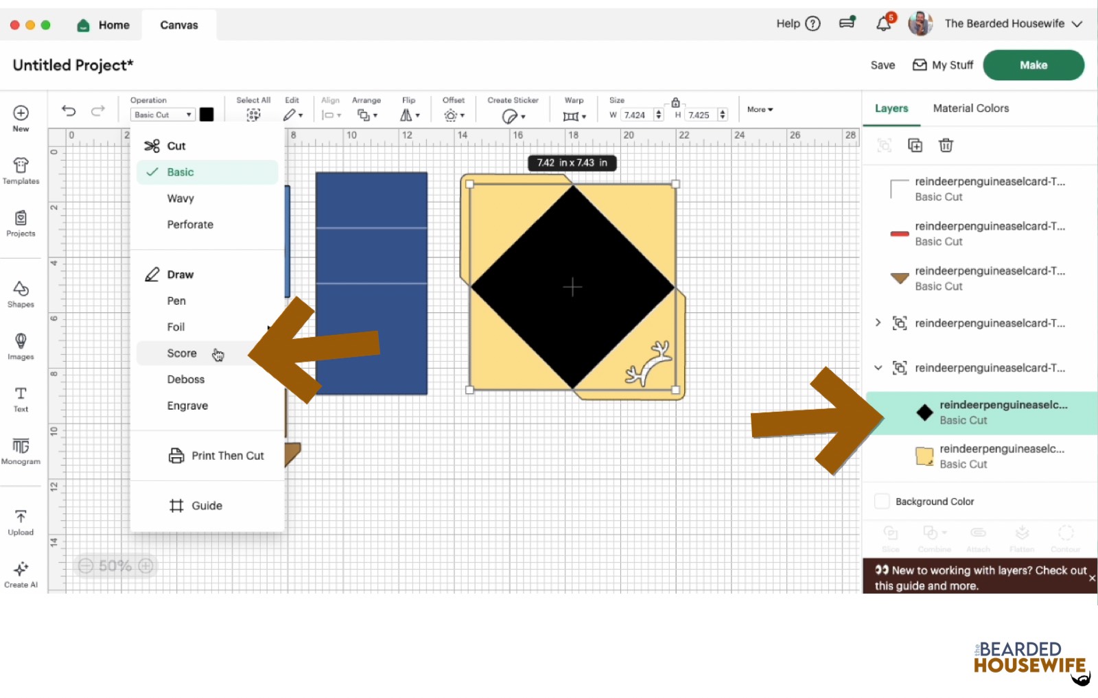Click the black operation color swatch

[x=207, y=115]
